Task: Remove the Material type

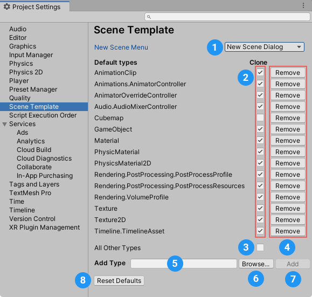Action: click(288, 141)
